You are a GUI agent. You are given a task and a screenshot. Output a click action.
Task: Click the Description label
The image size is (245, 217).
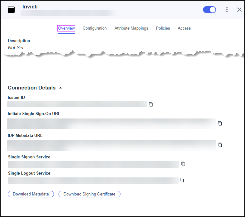[19, 41]
